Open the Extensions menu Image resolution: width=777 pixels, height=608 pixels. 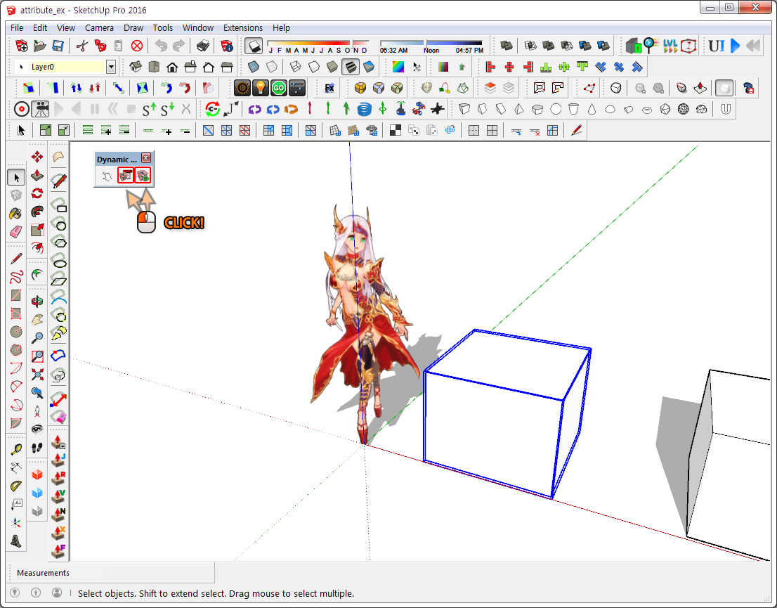(243, 28)
